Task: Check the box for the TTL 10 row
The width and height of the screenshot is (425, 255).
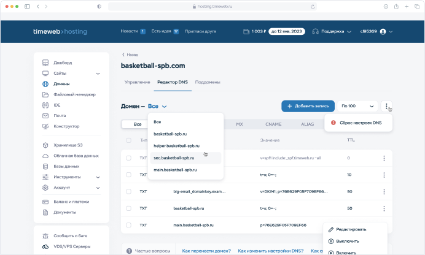Action: click(129, 175)
